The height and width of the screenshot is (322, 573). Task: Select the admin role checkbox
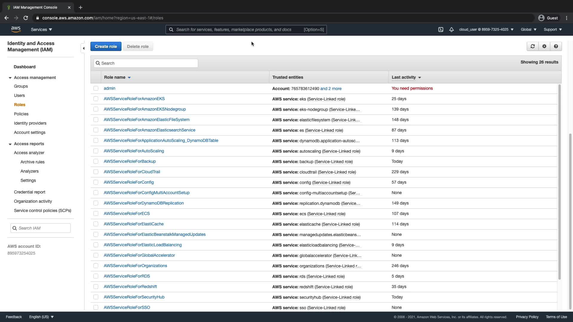point(96,88)
